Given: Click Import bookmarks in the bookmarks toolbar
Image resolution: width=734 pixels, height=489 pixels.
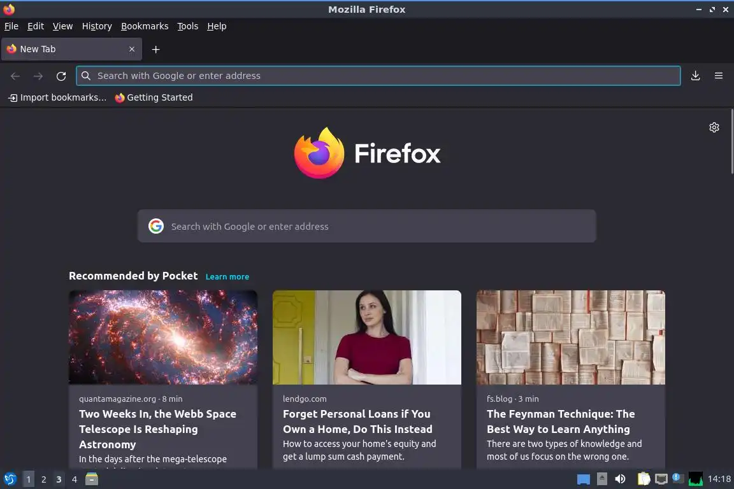Looking at the screenshot, I should tap(57, 97).
